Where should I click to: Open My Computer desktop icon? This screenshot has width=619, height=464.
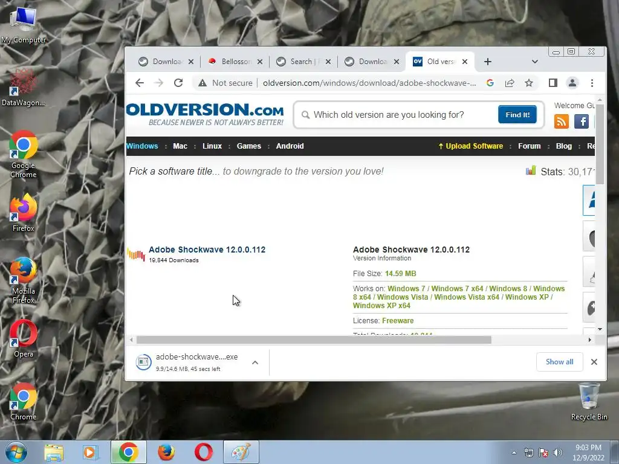(24, 24)
